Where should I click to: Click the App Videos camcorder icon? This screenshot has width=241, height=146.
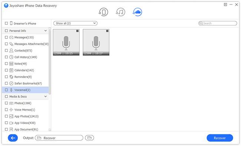tap(11, 123)
